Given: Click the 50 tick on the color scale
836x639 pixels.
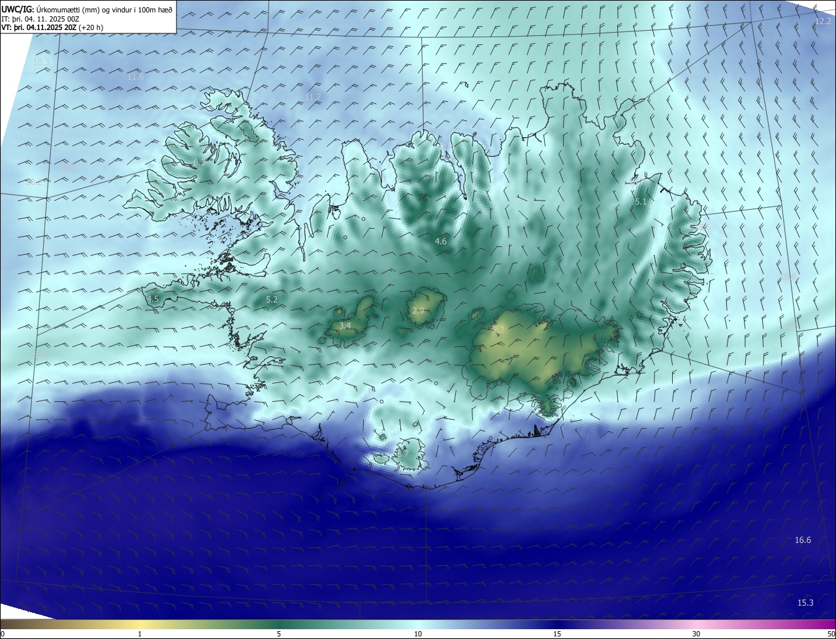Looking at the screenshot, I should point(831,634).
